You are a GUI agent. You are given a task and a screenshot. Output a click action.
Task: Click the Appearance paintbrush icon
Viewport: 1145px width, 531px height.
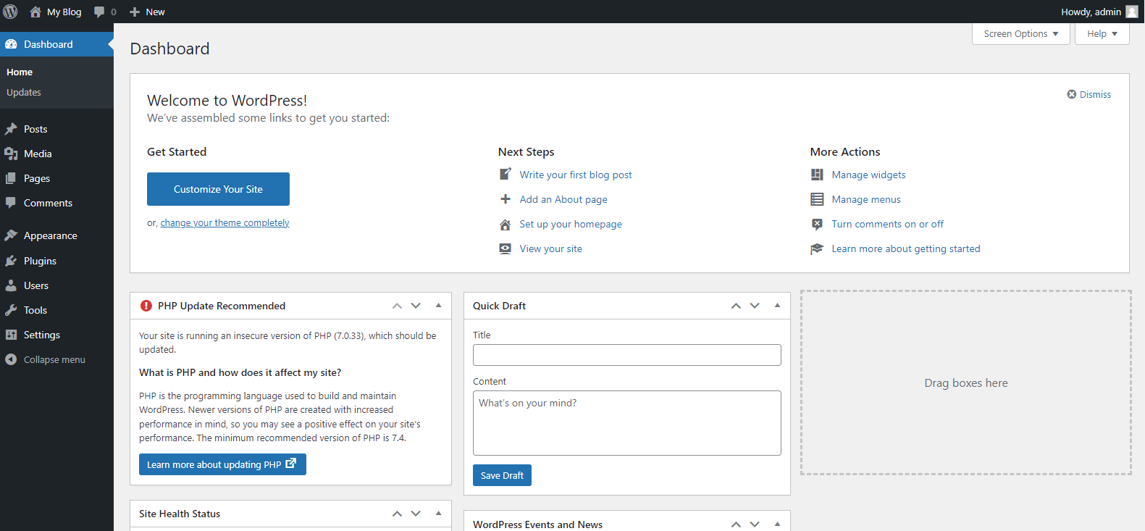coord(11,235)
